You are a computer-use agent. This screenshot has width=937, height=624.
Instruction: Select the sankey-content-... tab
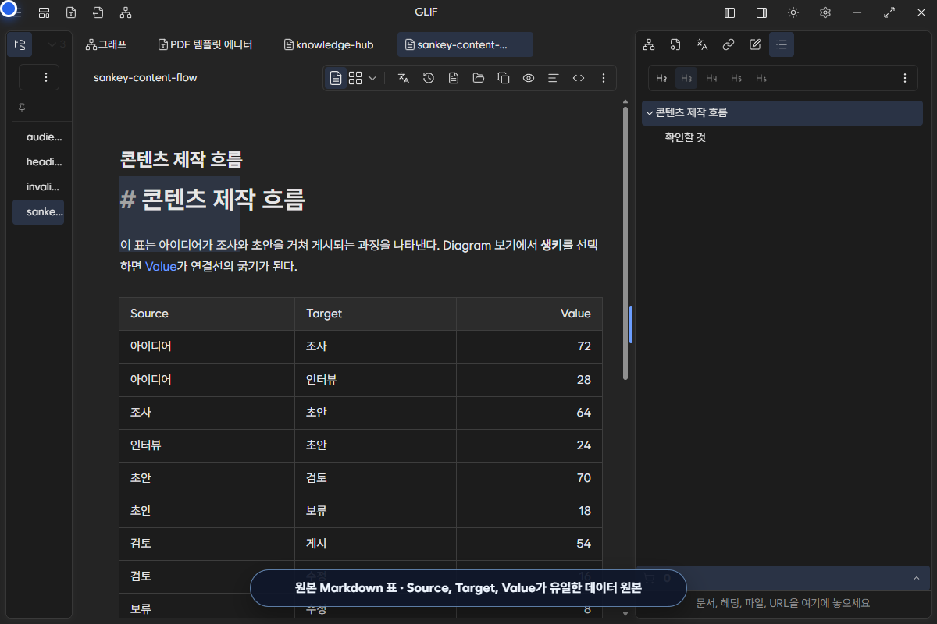pyautogui.click(x=465, y=44)
